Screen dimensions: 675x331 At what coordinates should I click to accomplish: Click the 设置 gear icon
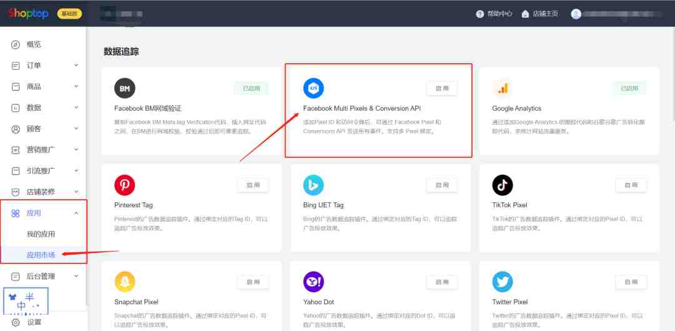tap(16, 322)
